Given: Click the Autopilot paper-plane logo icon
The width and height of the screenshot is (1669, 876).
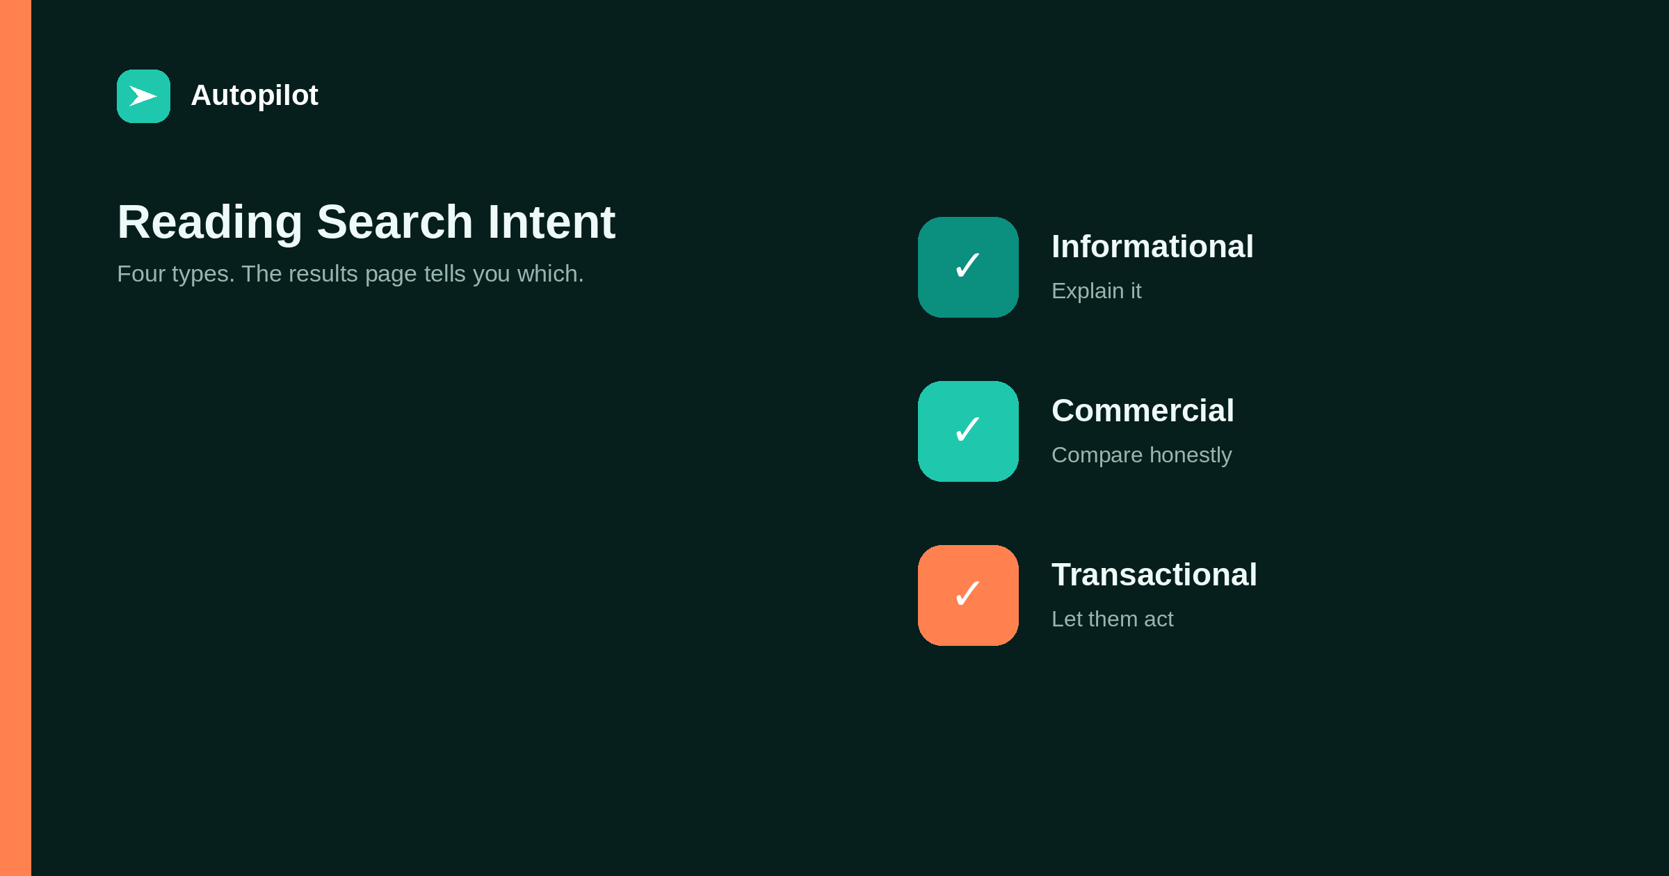Looking at the screenshot, I should (143, 96).
